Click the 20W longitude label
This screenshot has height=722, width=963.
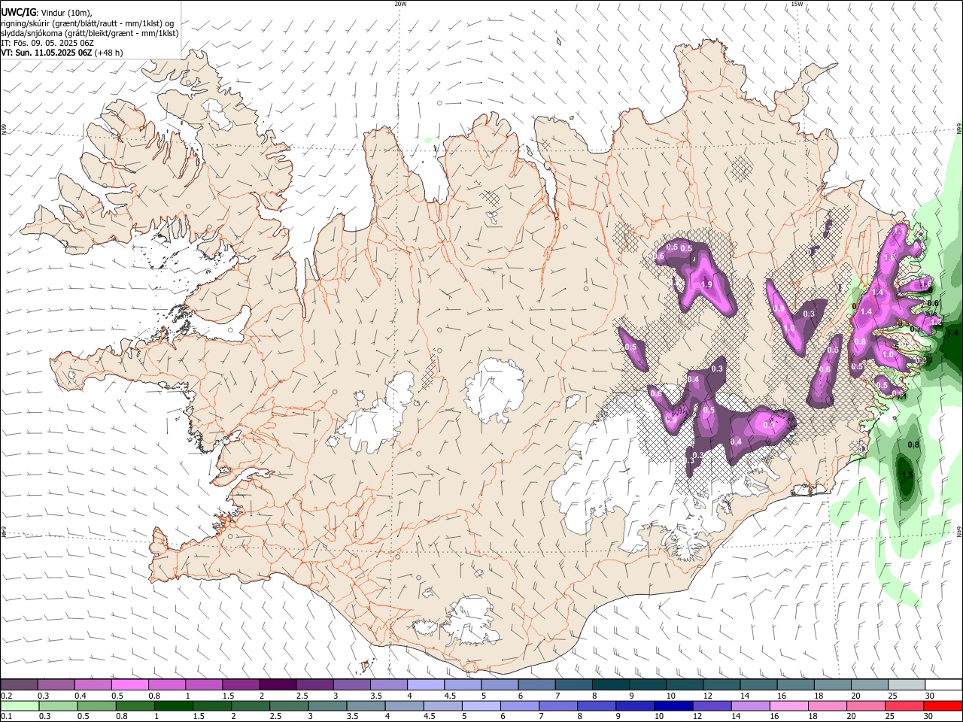point(400,4)
